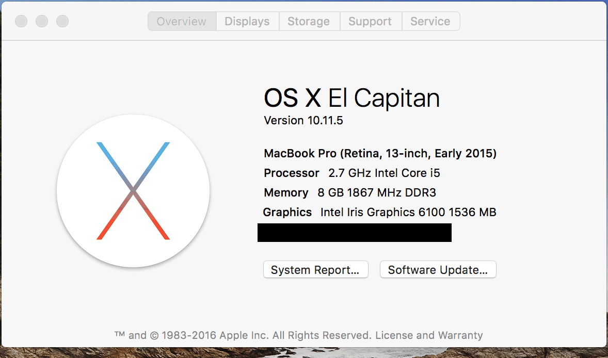Click the Memory 8 GB DDR3 line

pos(349,193)
